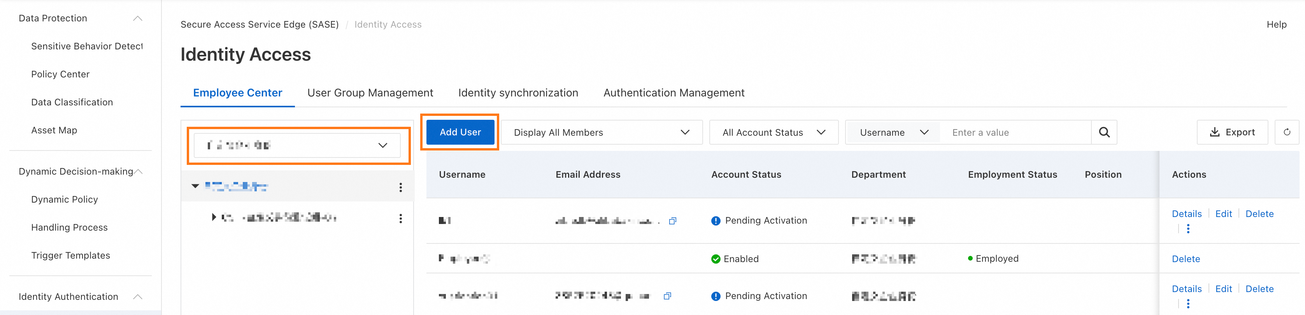Screen dimensions: 1305x315
Task: Open Policy Center in the sidebar
Action: 60,74
